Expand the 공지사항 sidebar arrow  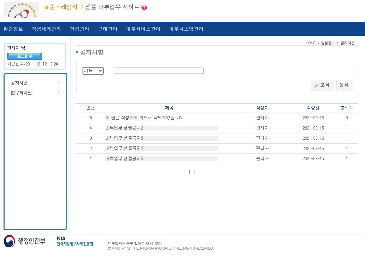pyautogui.click(x=59, y=83)
